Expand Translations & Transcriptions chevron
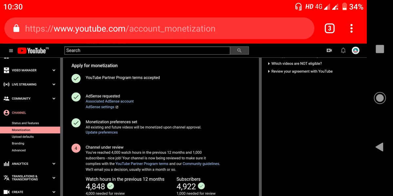Image resolution: width=393 pixels, height=196 pixels. pos(54,178)
